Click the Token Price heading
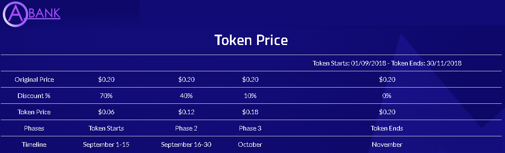Viewport: 505px width, 153px height. point(251,40)
